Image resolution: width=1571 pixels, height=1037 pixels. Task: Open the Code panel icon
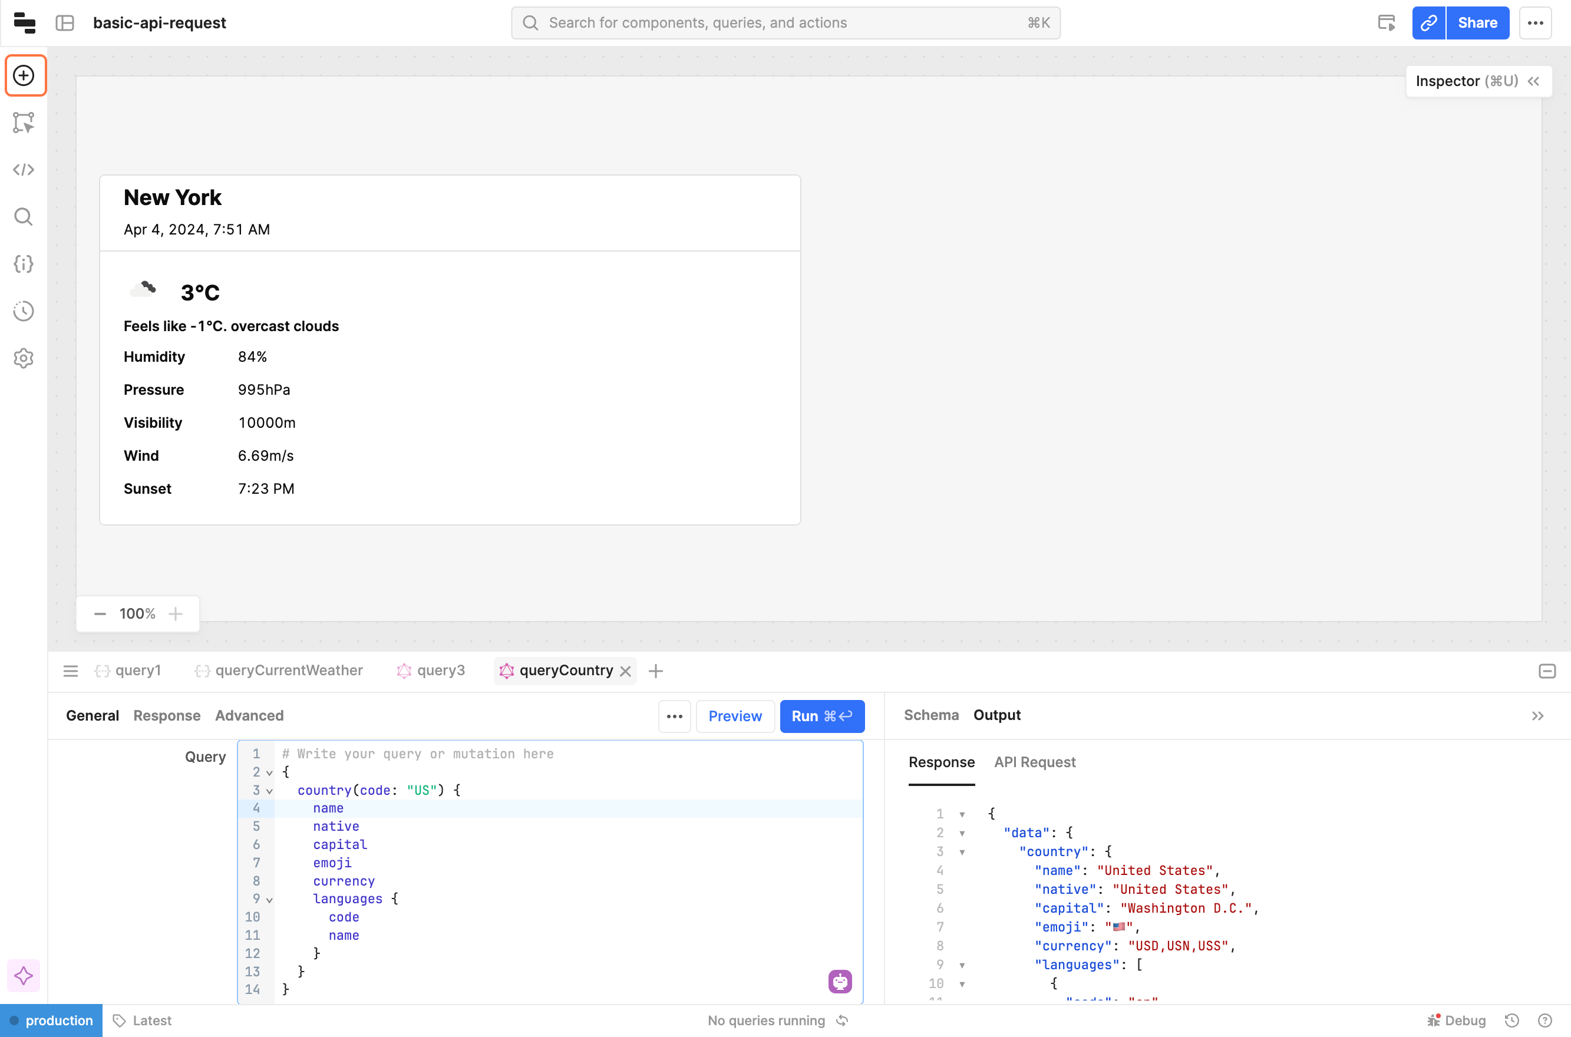25,170
